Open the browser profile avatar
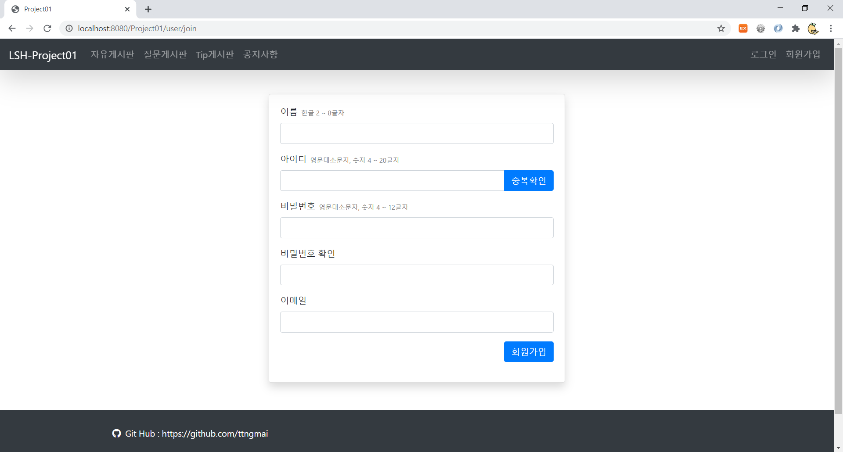The height and width of the screenshot is (452, 843). pos(813,29)
